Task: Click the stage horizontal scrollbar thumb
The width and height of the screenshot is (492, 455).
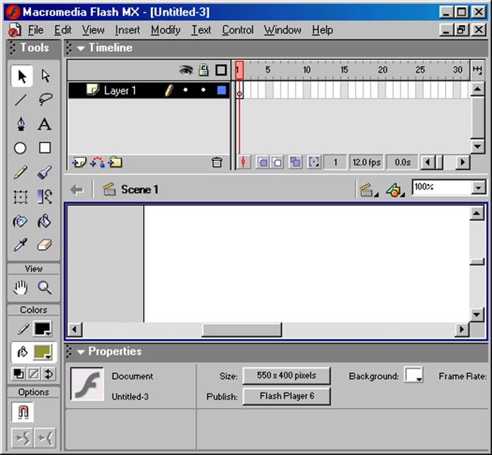Action: tap(242, 330)
